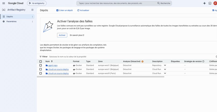The width and height of the screenshot is (217, 112).
Task: Toggle the select-all checkbox in table header
Action: click(41, 61)
